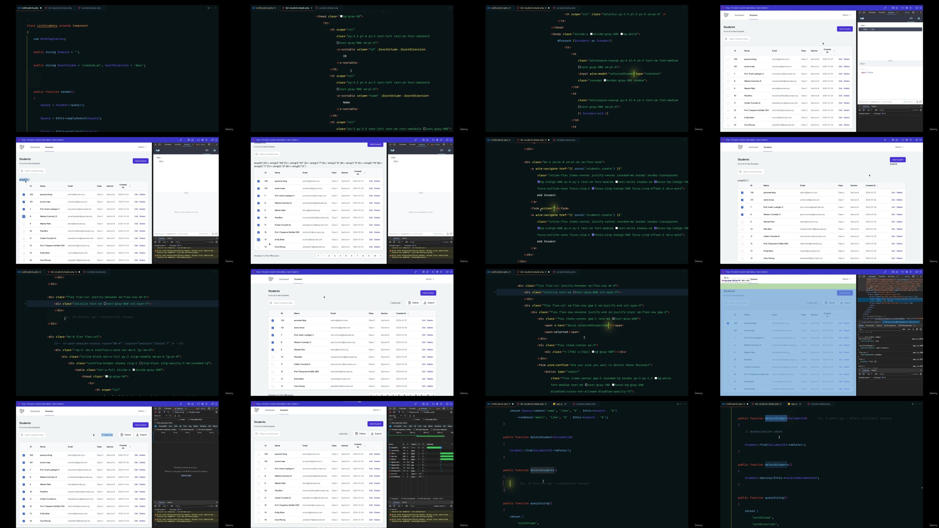This screenshot has height=528, width=939.
Task: Expand fold chevron in 'mt-8 flex flex-col' code frame
Action: pos(25,304)
